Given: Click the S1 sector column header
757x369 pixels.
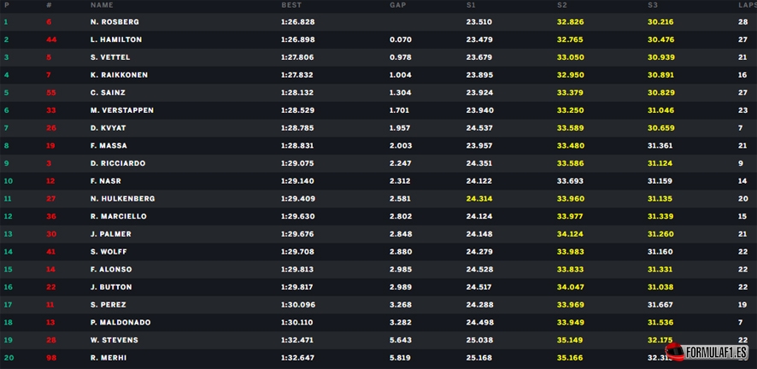Looking at the screenshot, I should pos(471,5).
